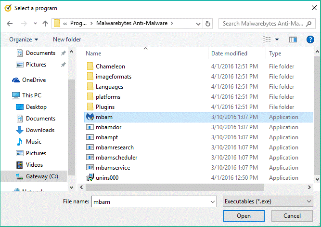
Task: Expand chevron after Malwarebytes Anti-Malware breadcrumb
Action: [x=172, y=24]
